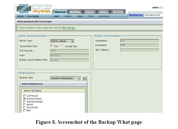The width and height of the screenshot is (178, 129).
Task: Select the 'what' backup sub-tab
Action: tap(56, 16)
